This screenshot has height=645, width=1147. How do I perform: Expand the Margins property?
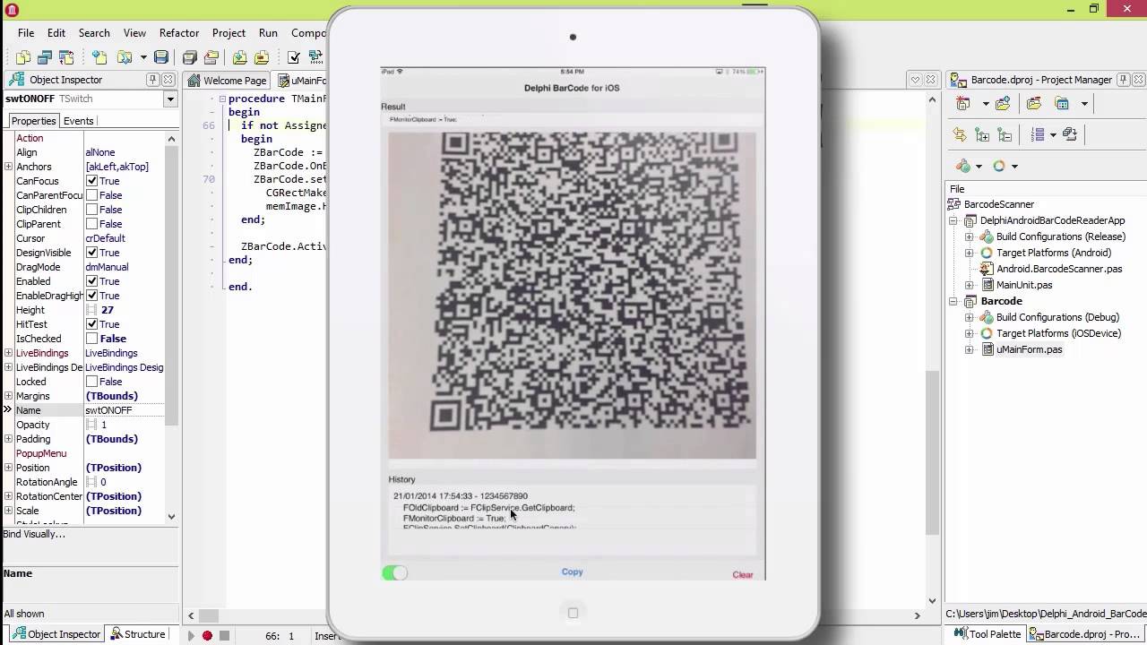[8, 396]
